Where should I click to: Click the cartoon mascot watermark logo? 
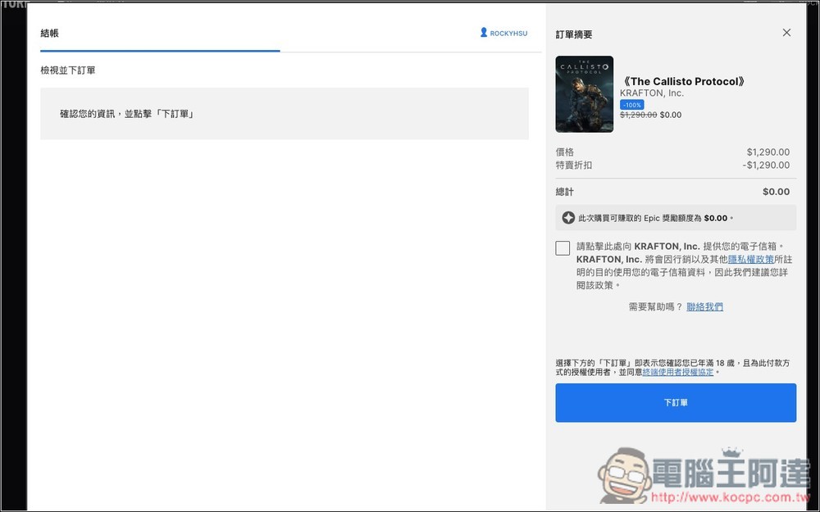[x=622, y=476]
